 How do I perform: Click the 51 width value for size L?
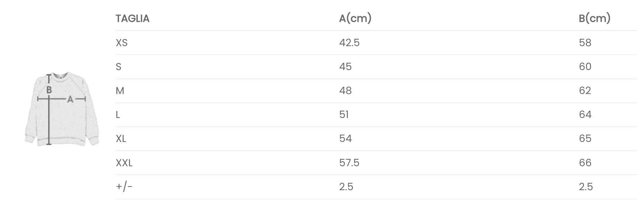(344, 114)
